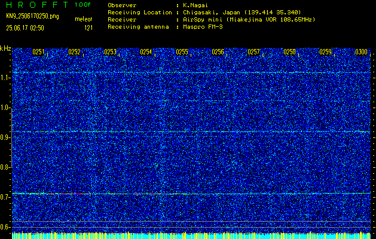Click the 0255 time marker
The image size is (376, 239).
click(182, 52)
